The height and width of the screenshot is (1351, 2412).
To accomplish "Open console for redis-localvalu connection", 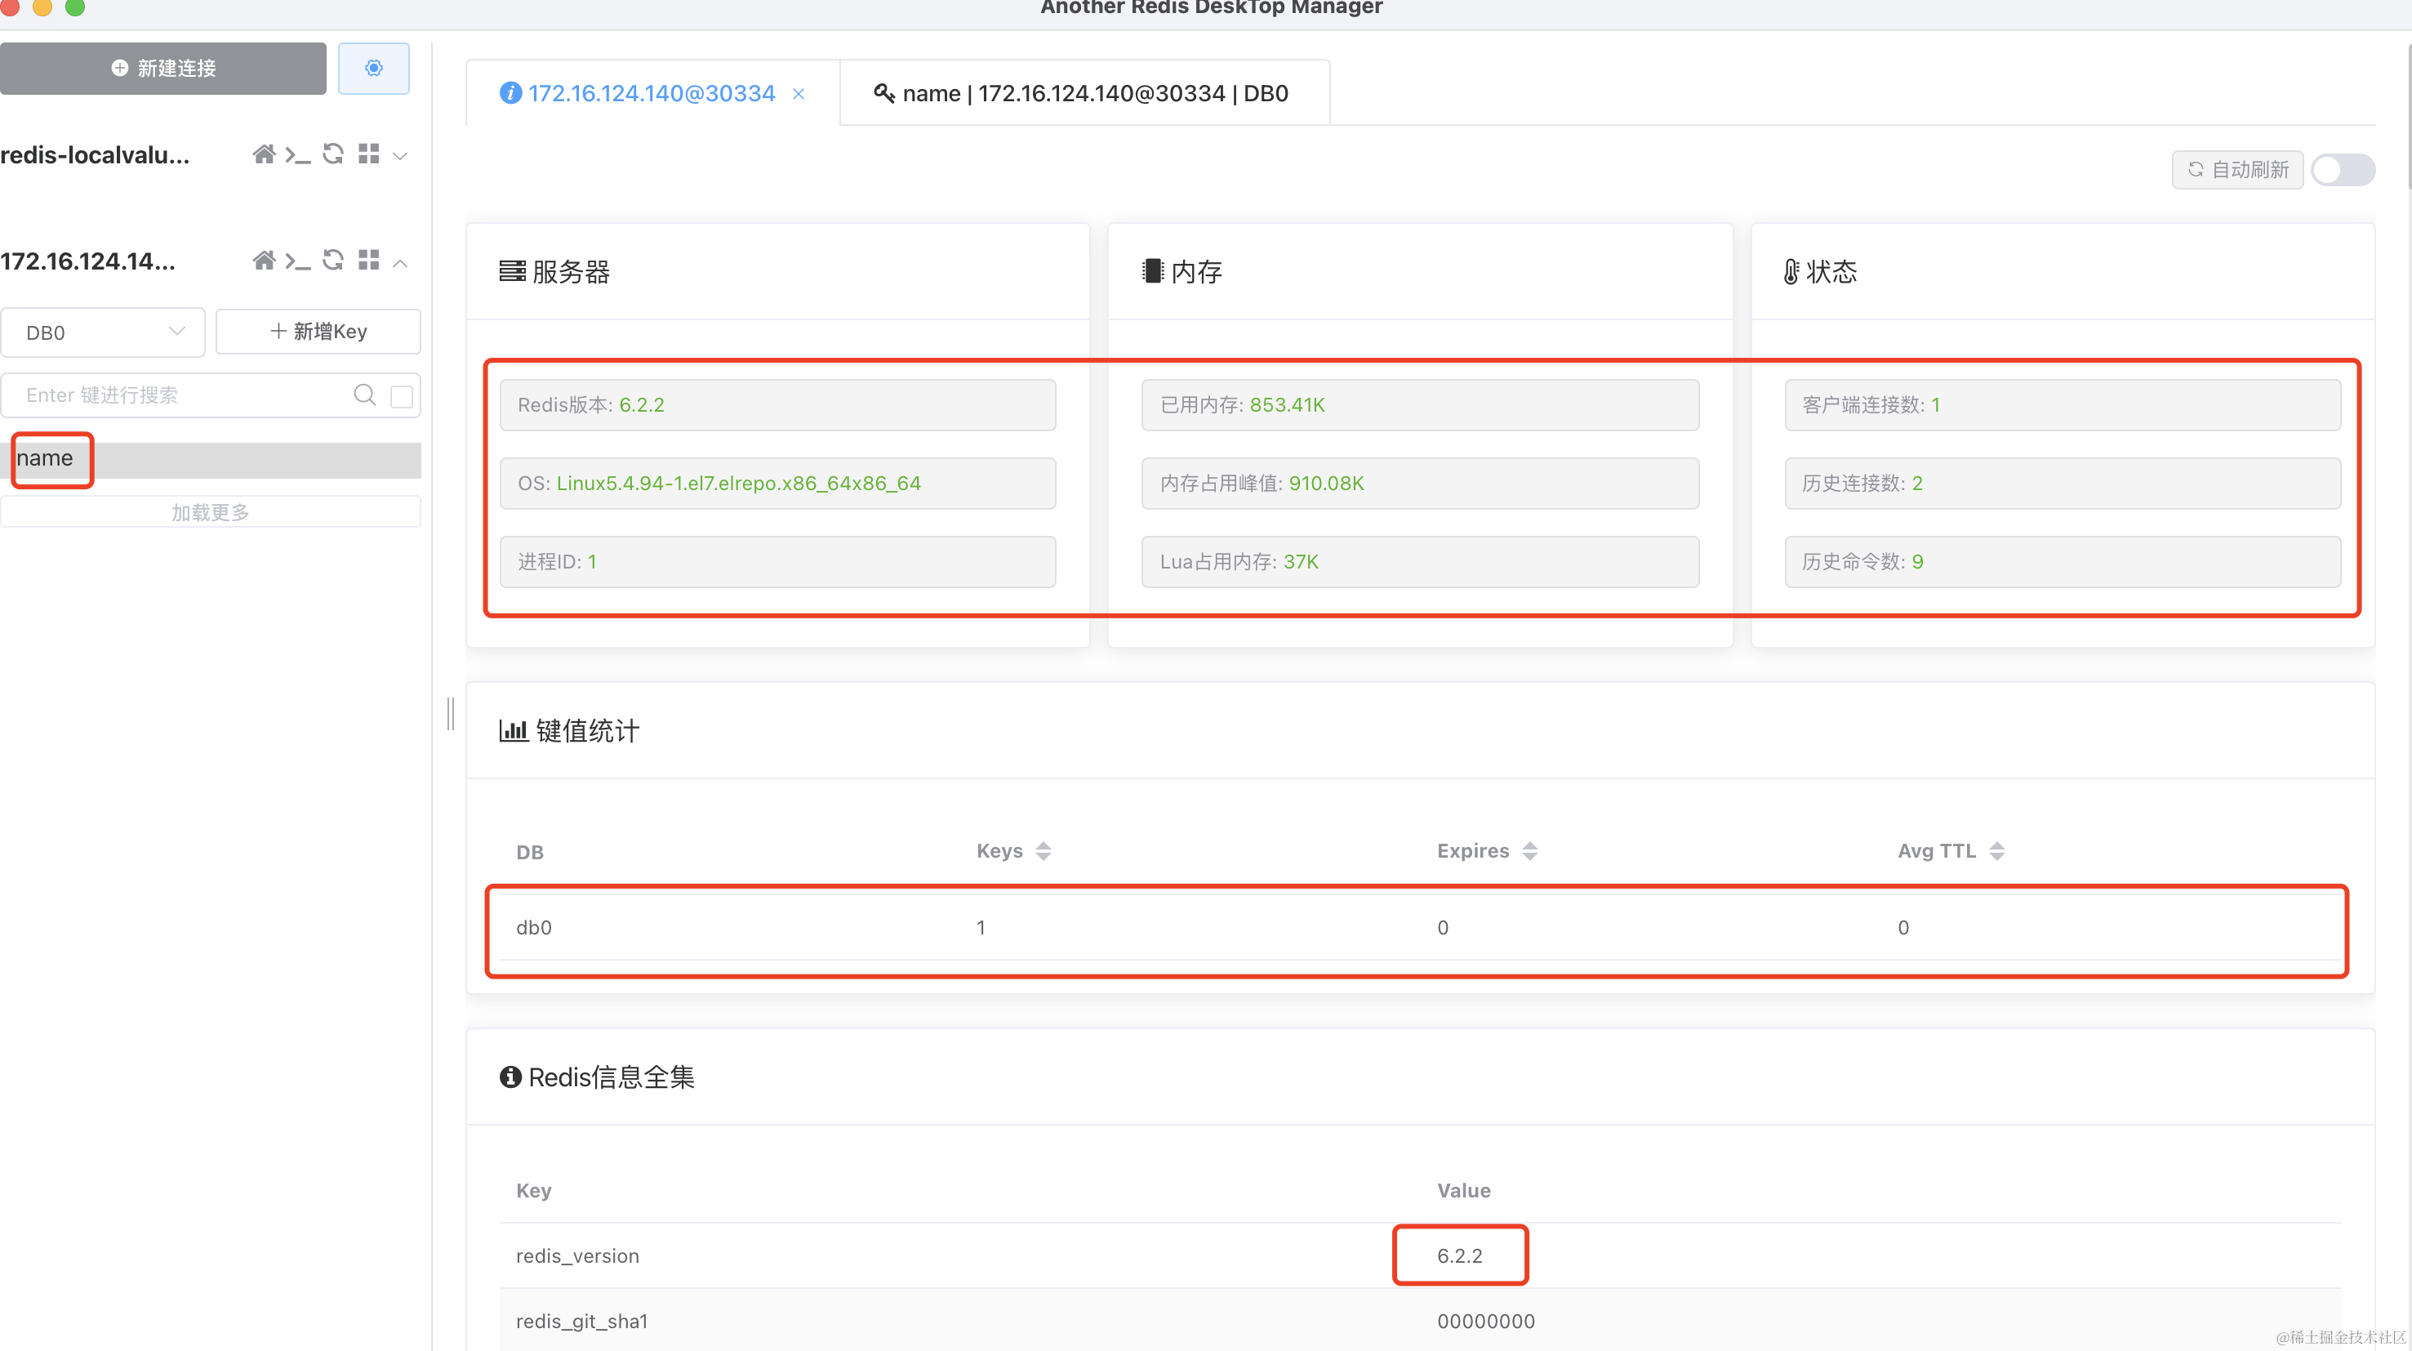I will [298, 154].
